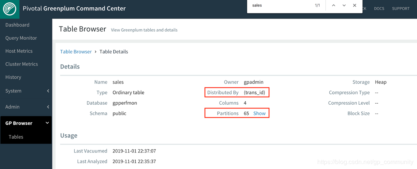The image size is (417, 169).
Task: Click the '(trans_id)' distribution value
Action: pos(255,92)
